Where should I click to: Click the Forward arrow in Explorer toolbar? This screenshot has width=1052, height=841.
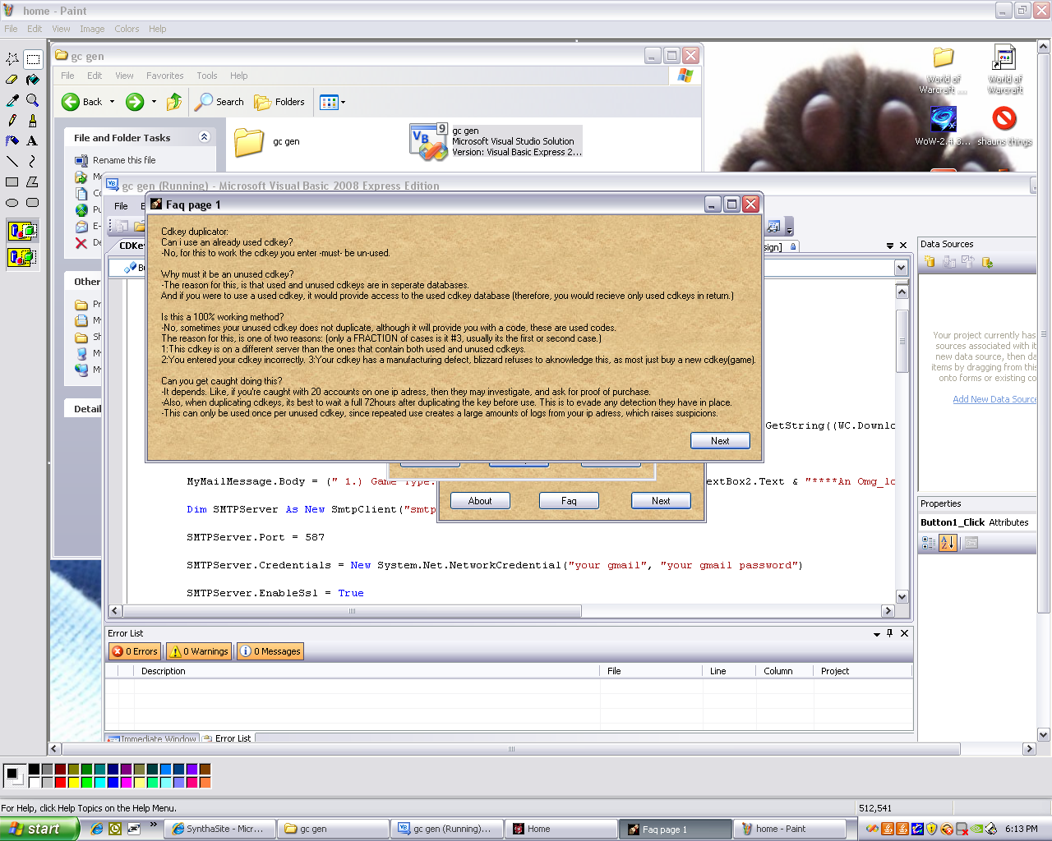point(135,102)
